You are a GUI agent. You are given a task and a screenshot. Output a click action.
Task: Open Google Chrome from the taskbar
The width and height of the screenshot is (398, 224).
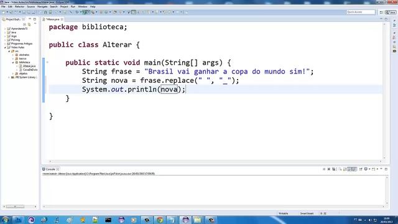tap(160, 220)
